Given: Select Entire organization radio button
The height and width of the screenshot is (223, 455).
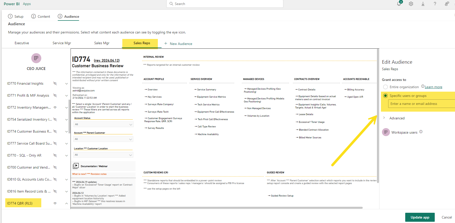Looking at the screenshot, I should tap(385, 87).
